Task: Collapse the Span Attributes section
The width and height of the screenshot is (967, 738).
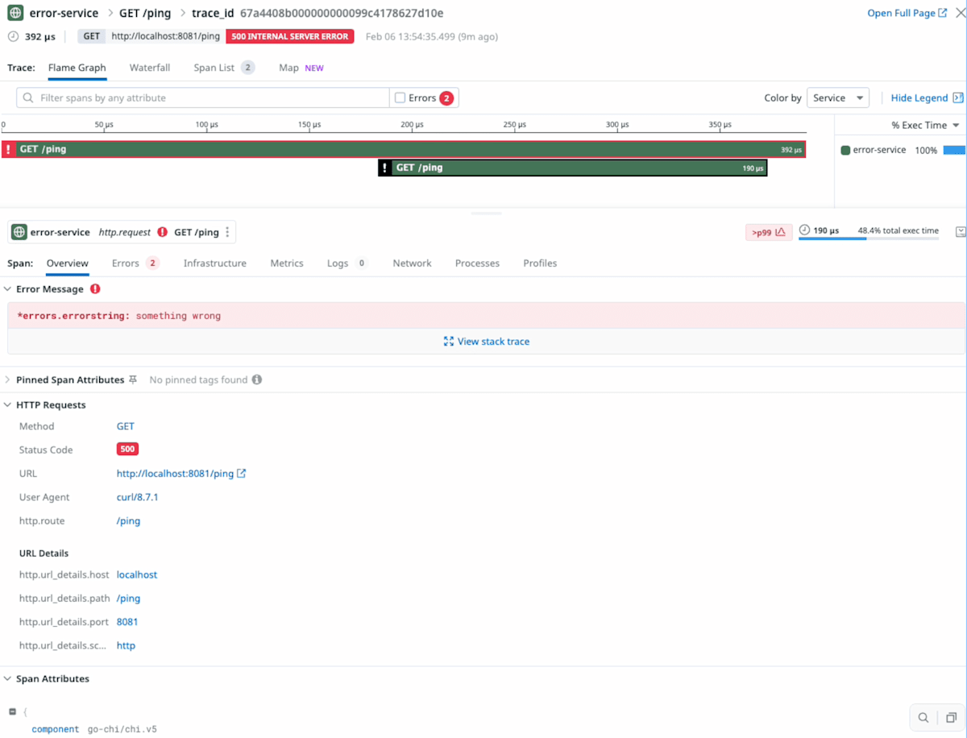Action: [7, 679]
